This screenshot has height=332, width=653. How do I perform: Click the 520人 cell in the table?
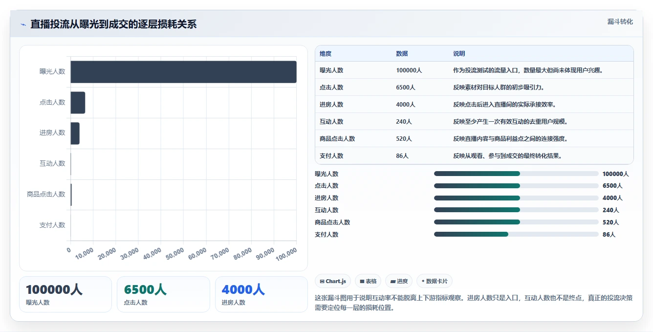(404, 139)
